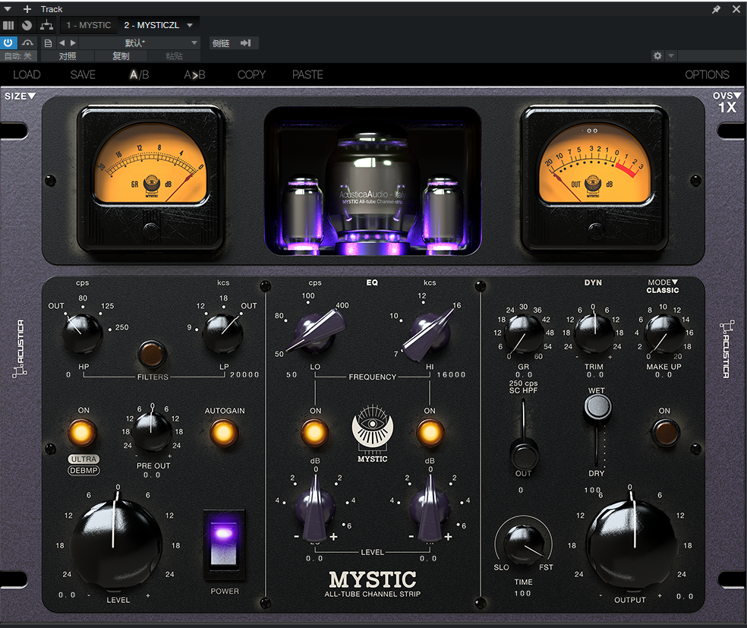Toggle the dynamics ON lamp
This screenshot has width=747, height=628.
[665, 433]
